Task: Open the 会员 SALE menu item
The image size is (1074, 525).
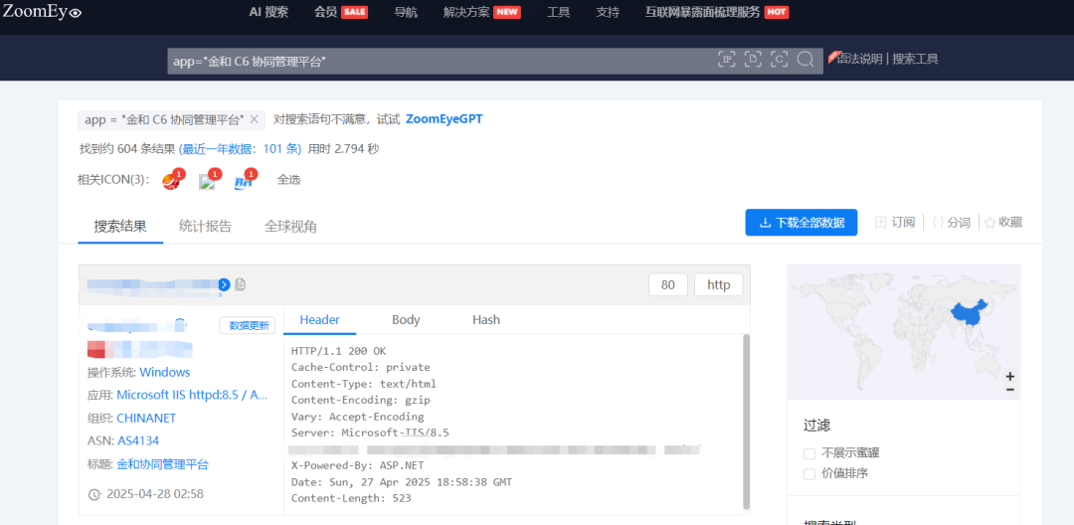Action: 340,12
